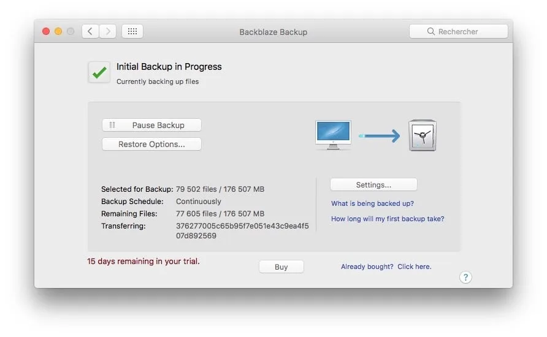Click the 'Backup Schedule:' label

[x=132, y=202]
